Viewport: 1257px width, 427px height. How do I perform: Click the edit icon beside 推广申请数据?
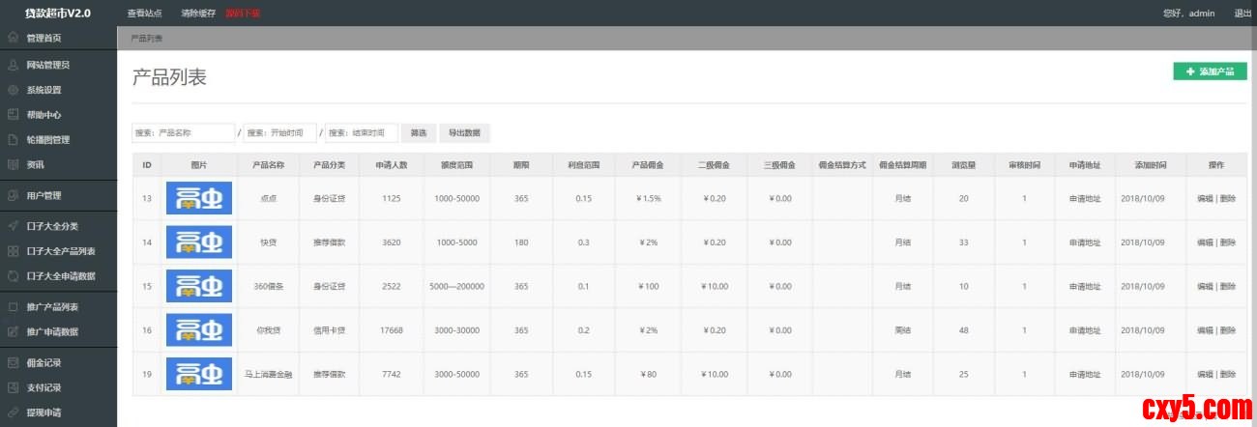coord(13,332)
